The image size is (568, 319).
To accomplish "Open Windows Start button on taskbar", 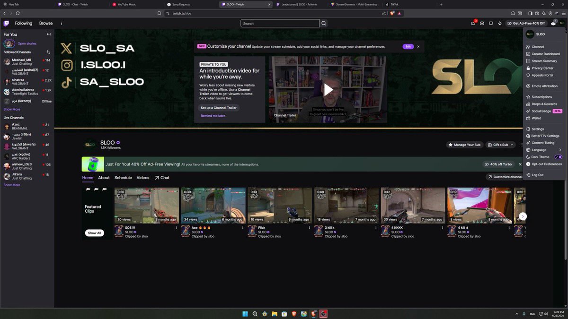I will click(245, 314).
